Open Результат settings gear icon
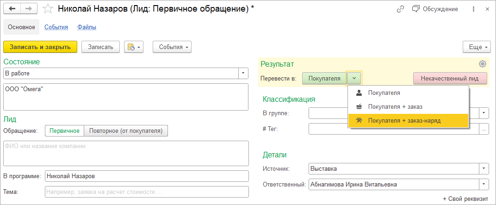Screen dimensions: 496x205 [483, 64]
